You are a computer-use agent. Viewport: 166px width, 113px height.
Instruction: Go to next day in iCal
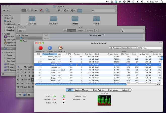click(96, 31)
